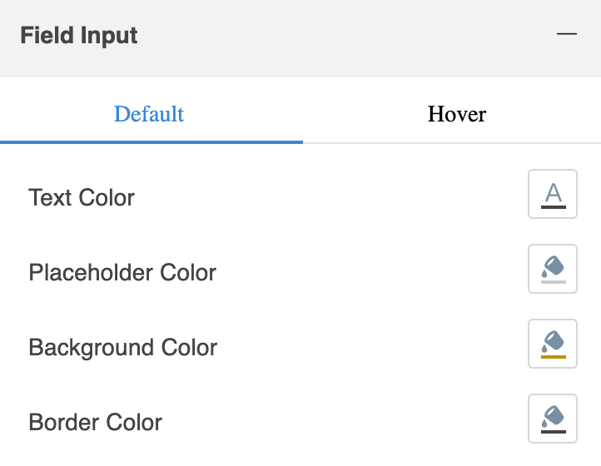Click the dark swatch bar under letter A
The width and height of the screenshot is (601, 466).
[x=553, y=206]
